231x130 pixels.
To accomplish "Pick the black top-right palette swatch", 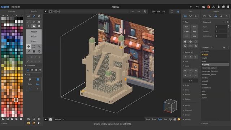I will tap(22, 18).
